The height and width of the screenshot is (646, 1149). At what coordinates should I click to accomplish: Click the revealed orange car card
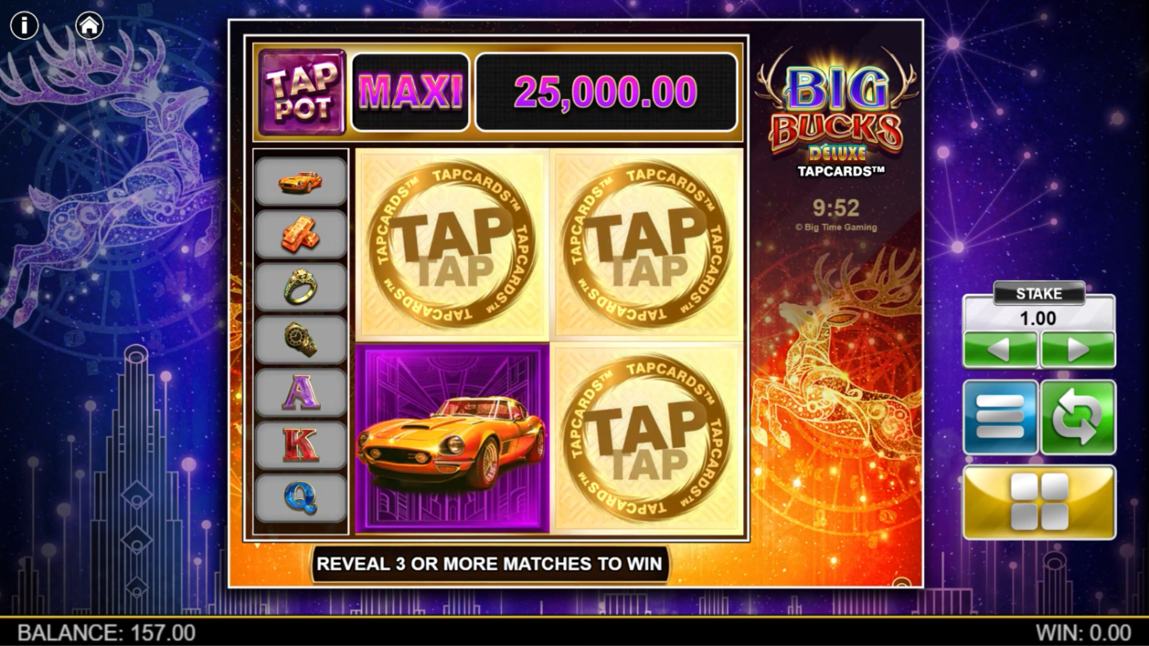452,439
